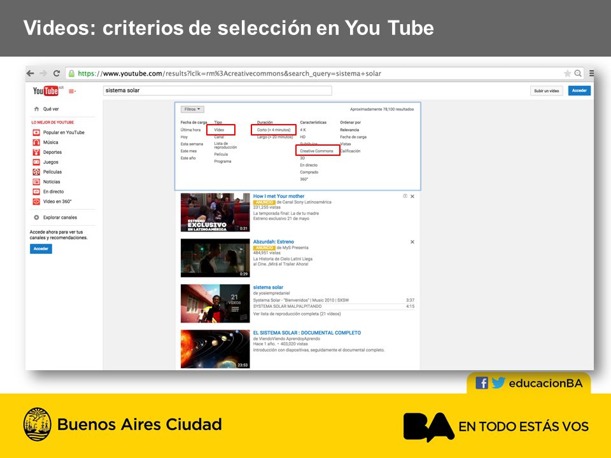Open sistema solar playlist title
The image size is (611, 458).
[x=268, y=287]
